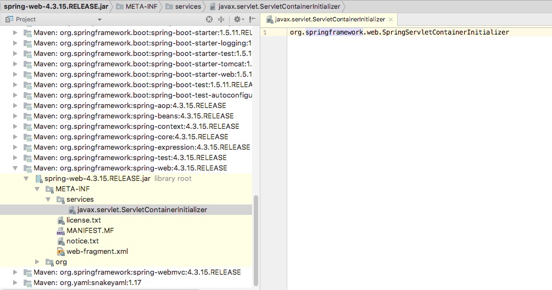The height and width of the screenshot is (290, 552).
Task: Click the Project panel vertical scrollbar
Action: [x=256, y=241]
